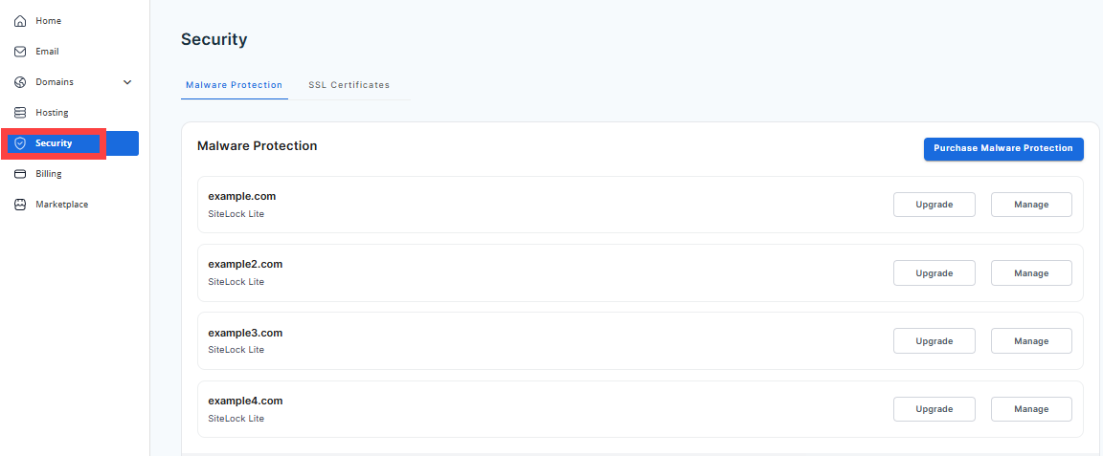Click the Hosting server icon
The height and width of the screenshot is (456, 1103).
[20, 113]
